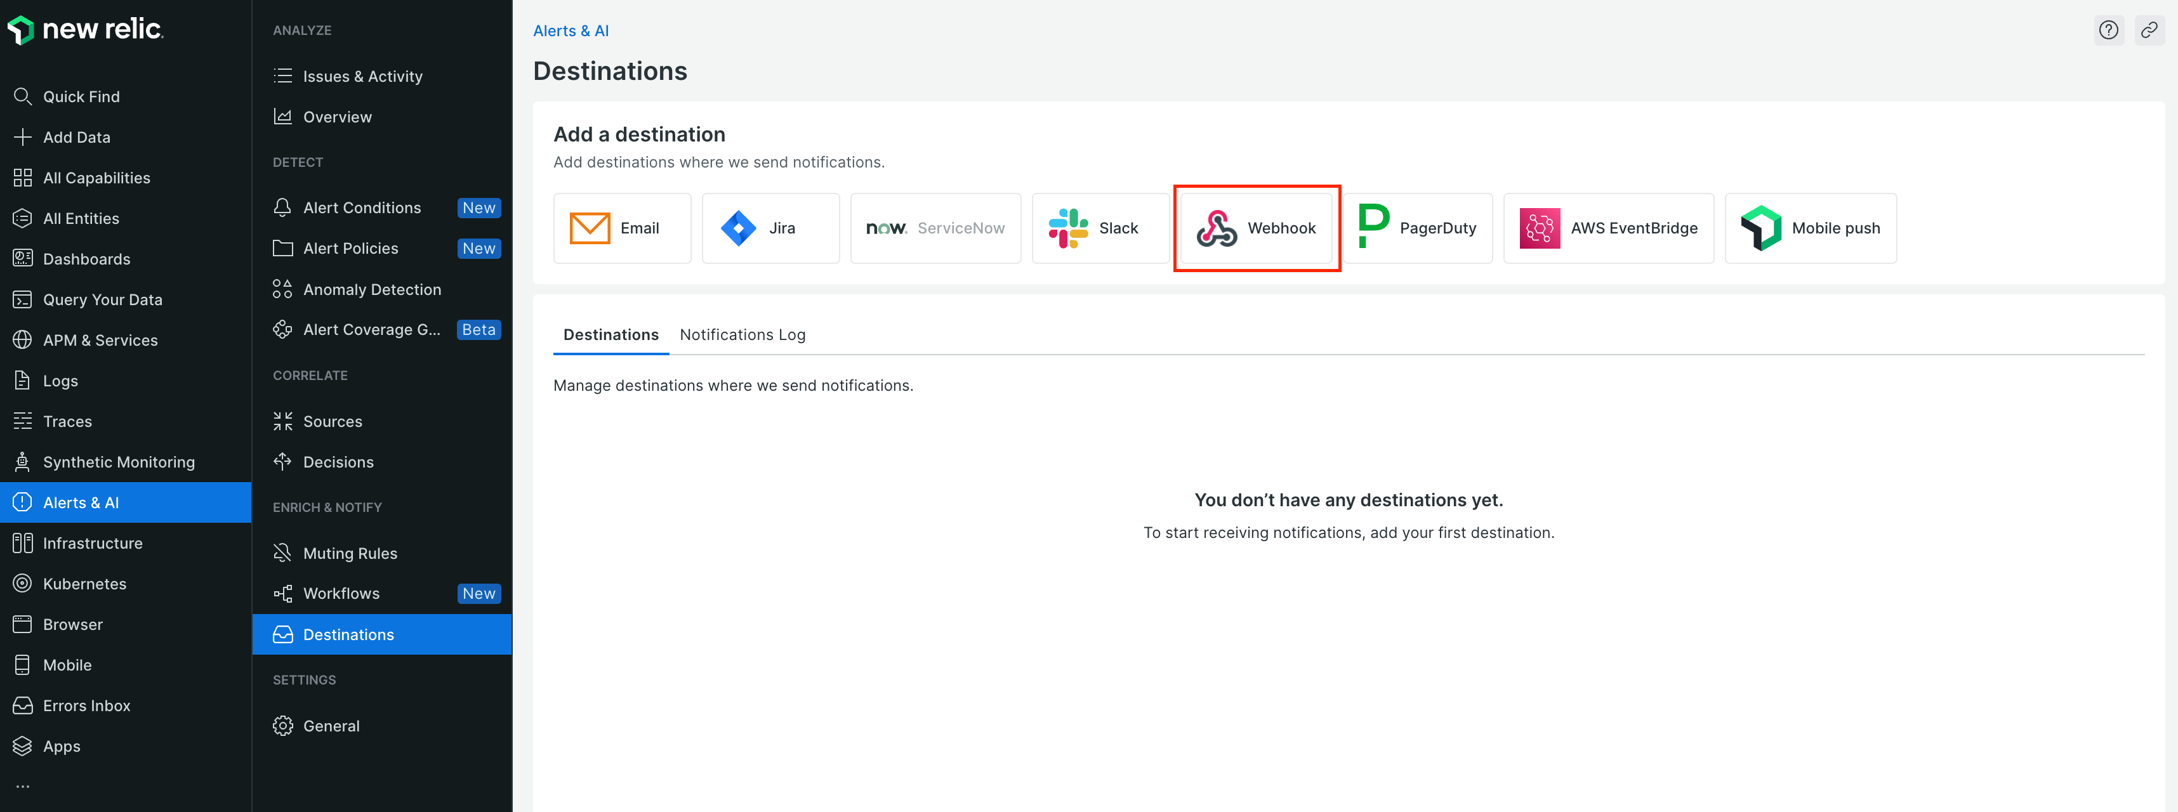Open Synthetic Monitoring in the sidebar
The width and height of the screenshot is (2178, 812).
pyautogui.click(x=119, y=462)
